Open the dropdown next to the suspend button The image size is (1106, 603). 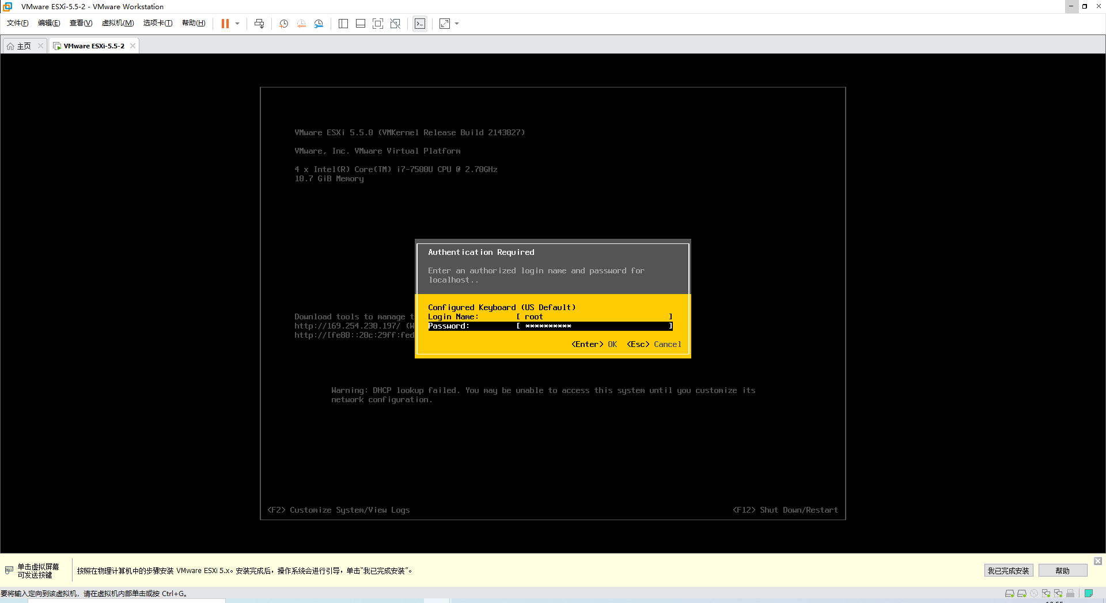pyautogui.click(x=237, y=24)
